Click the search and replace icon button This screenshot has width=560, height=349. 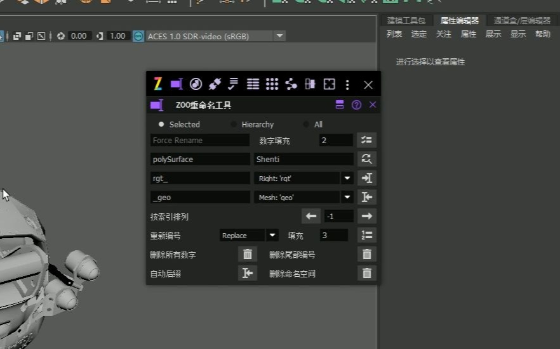click(366, 159)
